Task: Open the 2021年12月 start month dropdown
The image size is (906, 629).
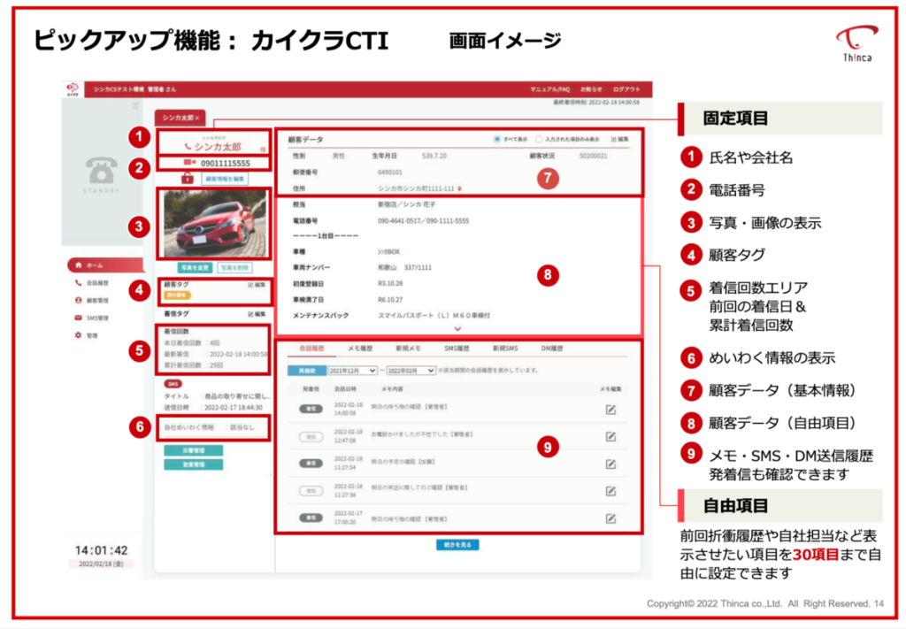Action: point(352,371)
